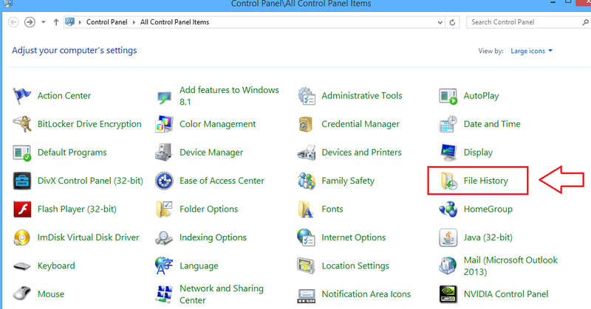Open the Device Manager icon
This screenshot has height=309, width=591.
click(x=164, y=153)
